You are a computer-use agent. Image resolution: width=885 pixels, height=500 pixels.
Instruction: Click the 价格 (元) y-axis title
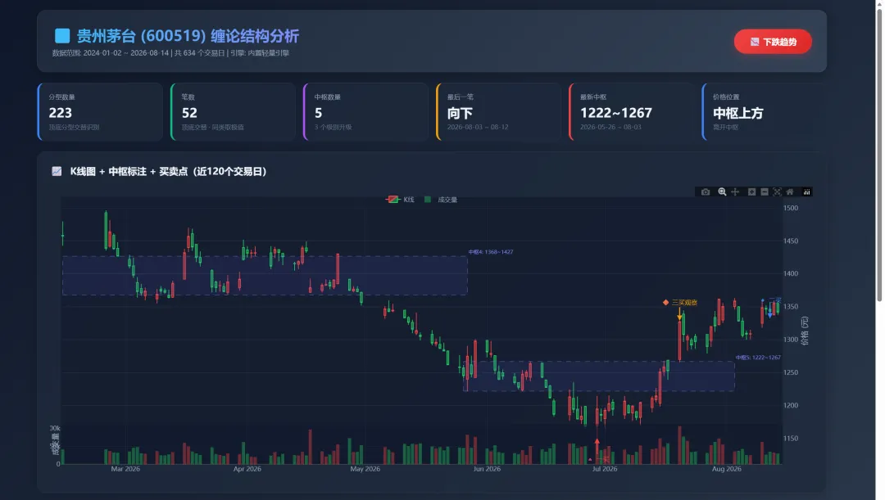coord(805,331)
